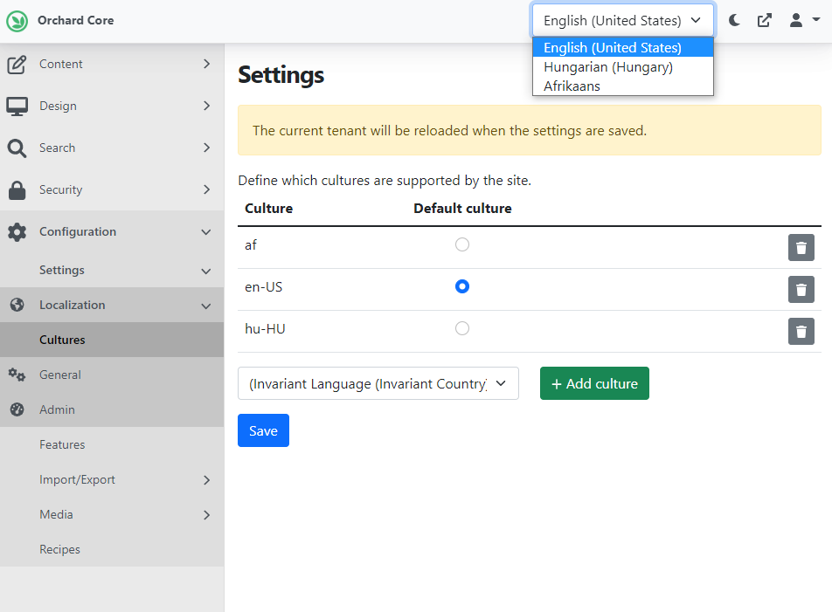Screen dimensions: 832x612
Task: Choose English (United States) from the language list
Action: click(623, 48)
